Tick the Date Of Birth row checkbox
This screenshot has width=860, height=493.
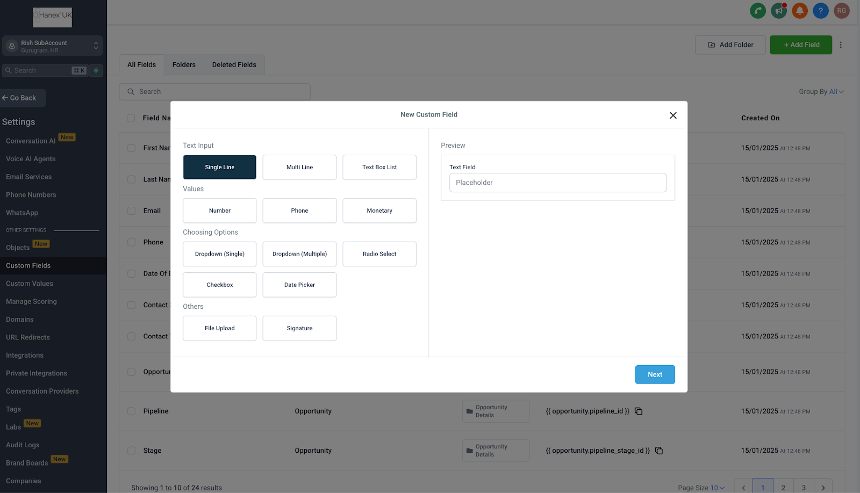[x=131, y=274]
